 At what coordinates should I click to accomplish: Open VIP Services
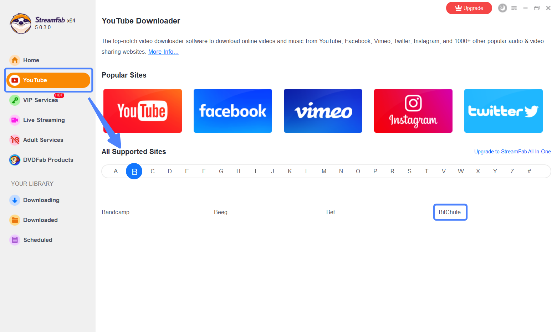point(40,100)
